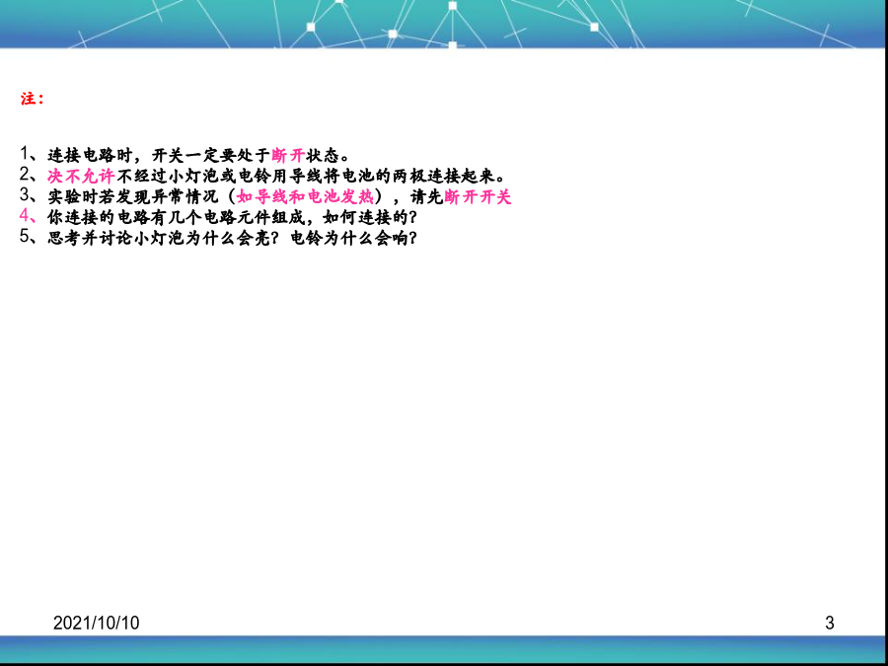Click the slide number "3"
This screenshot has width=888, height=666.
[830, 623]
